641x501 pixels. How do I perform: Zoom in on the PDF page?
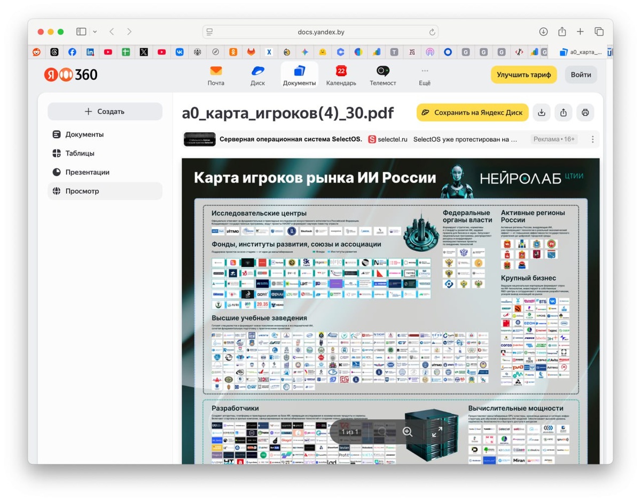[408, 431]
